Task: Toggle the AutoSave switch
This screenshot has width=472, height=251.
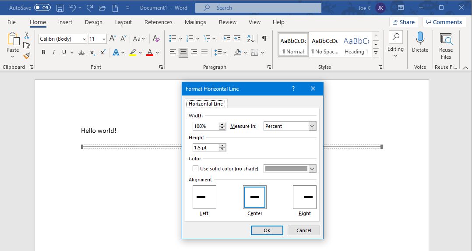Action: (42, 8)
